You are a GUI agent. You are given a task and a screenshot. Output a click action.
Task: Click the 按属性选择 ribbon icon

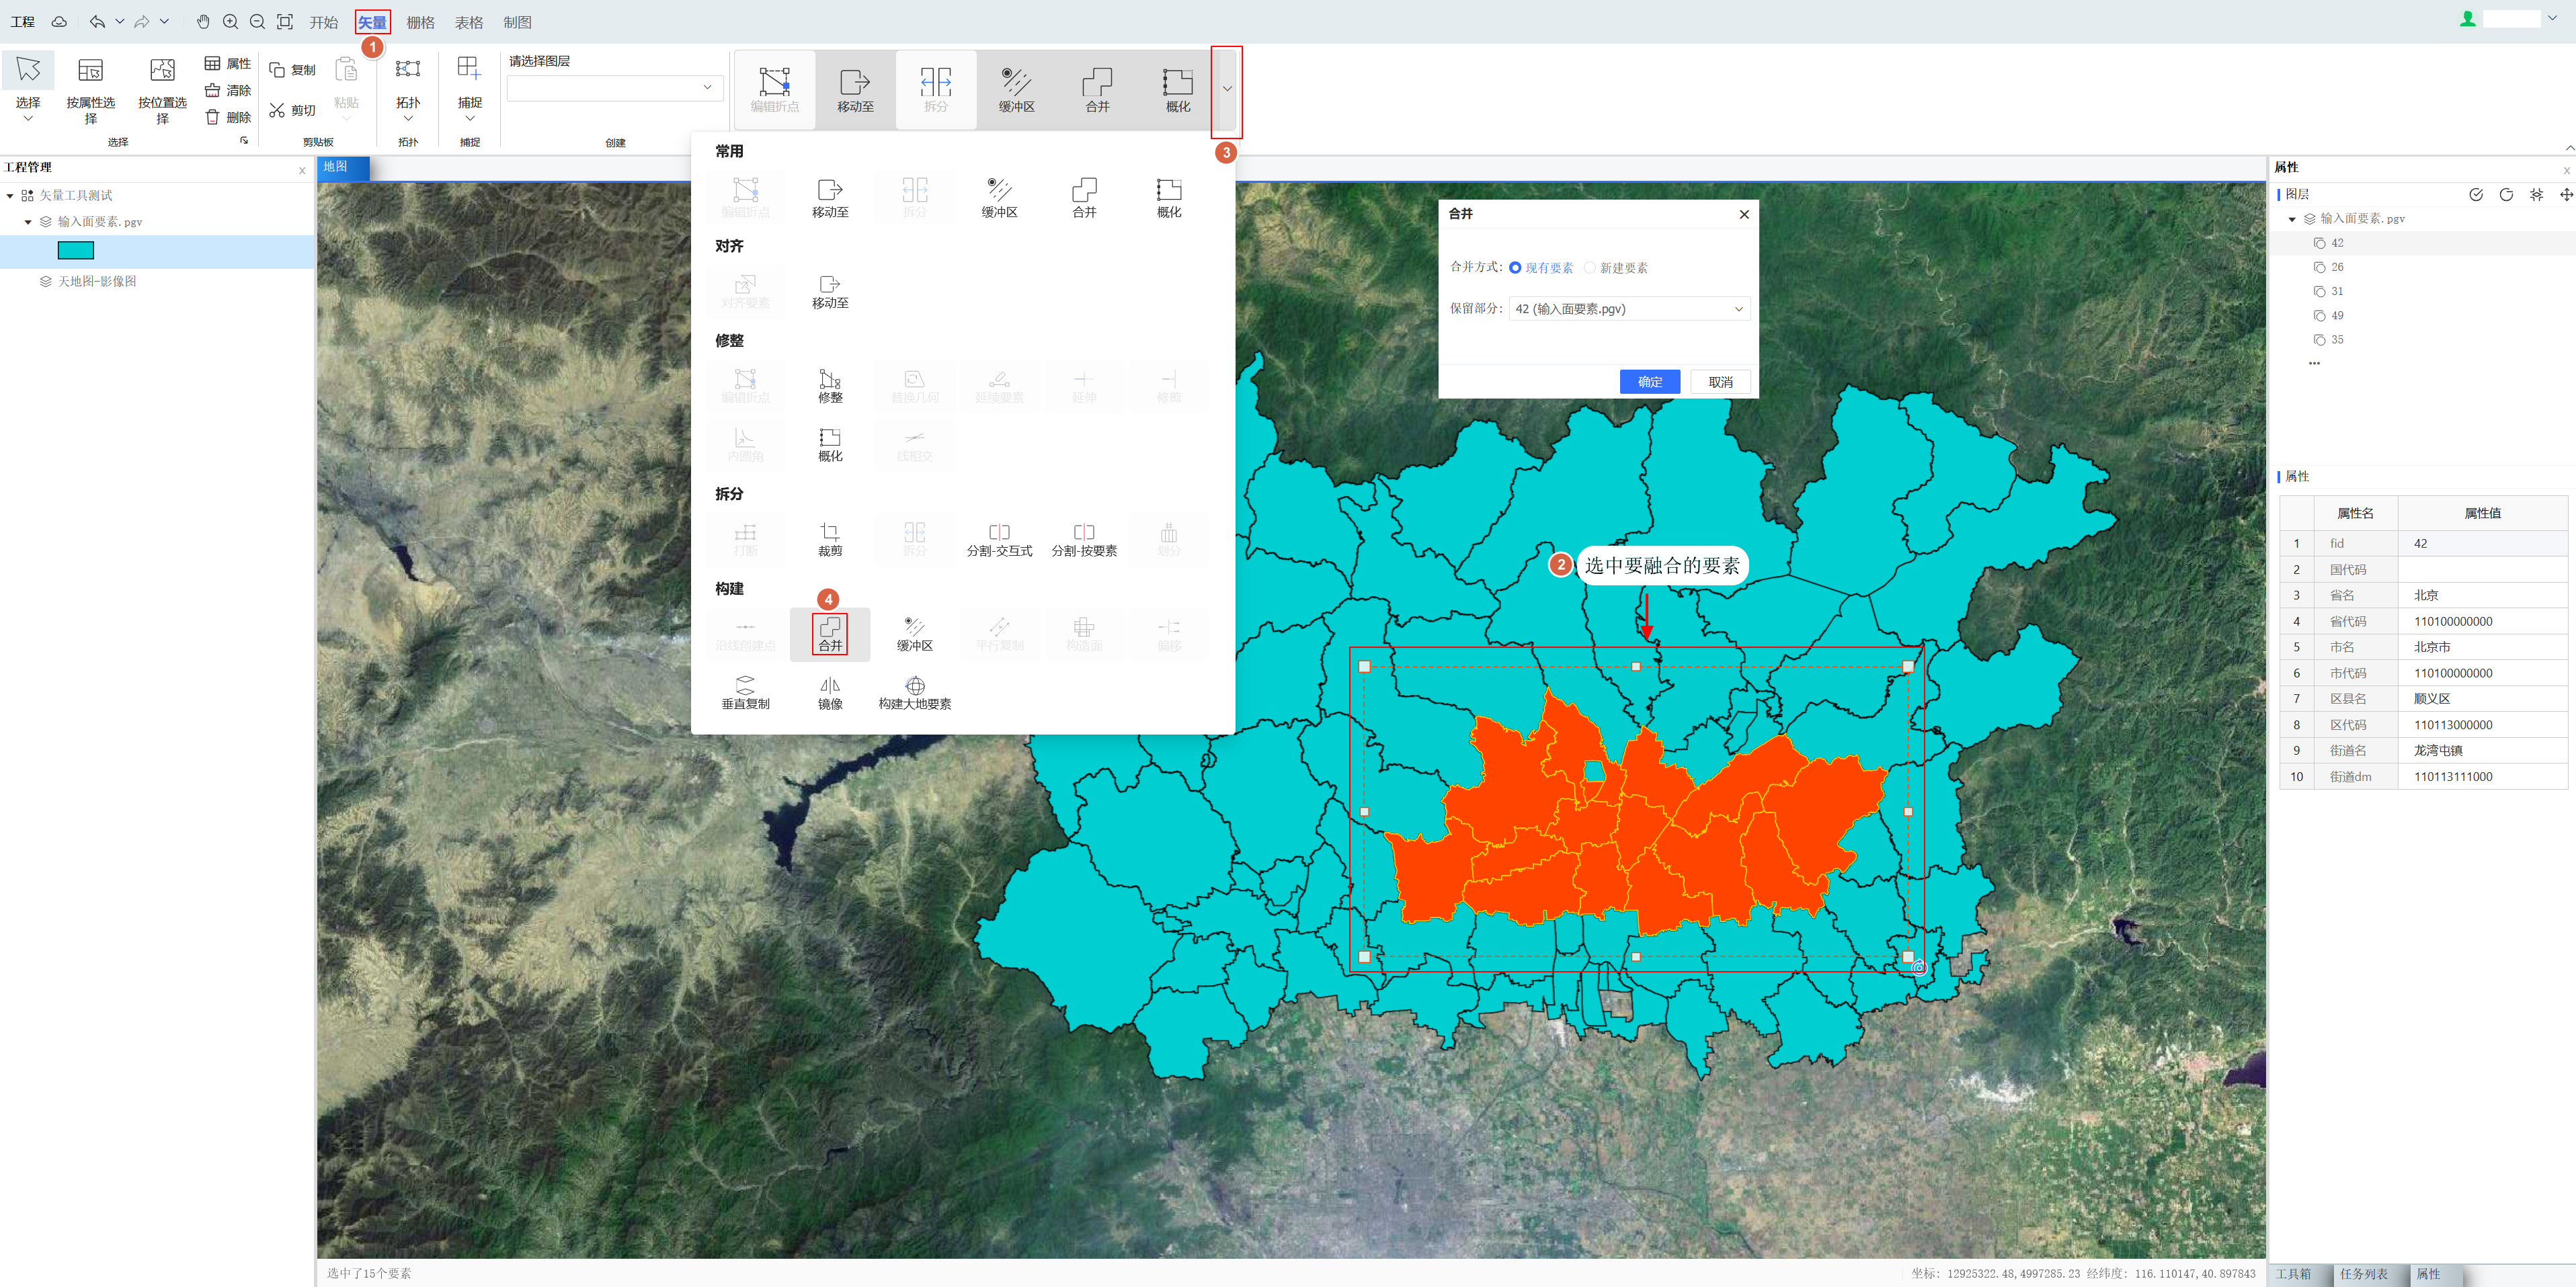pyautogui.click(x=91, y=71)
